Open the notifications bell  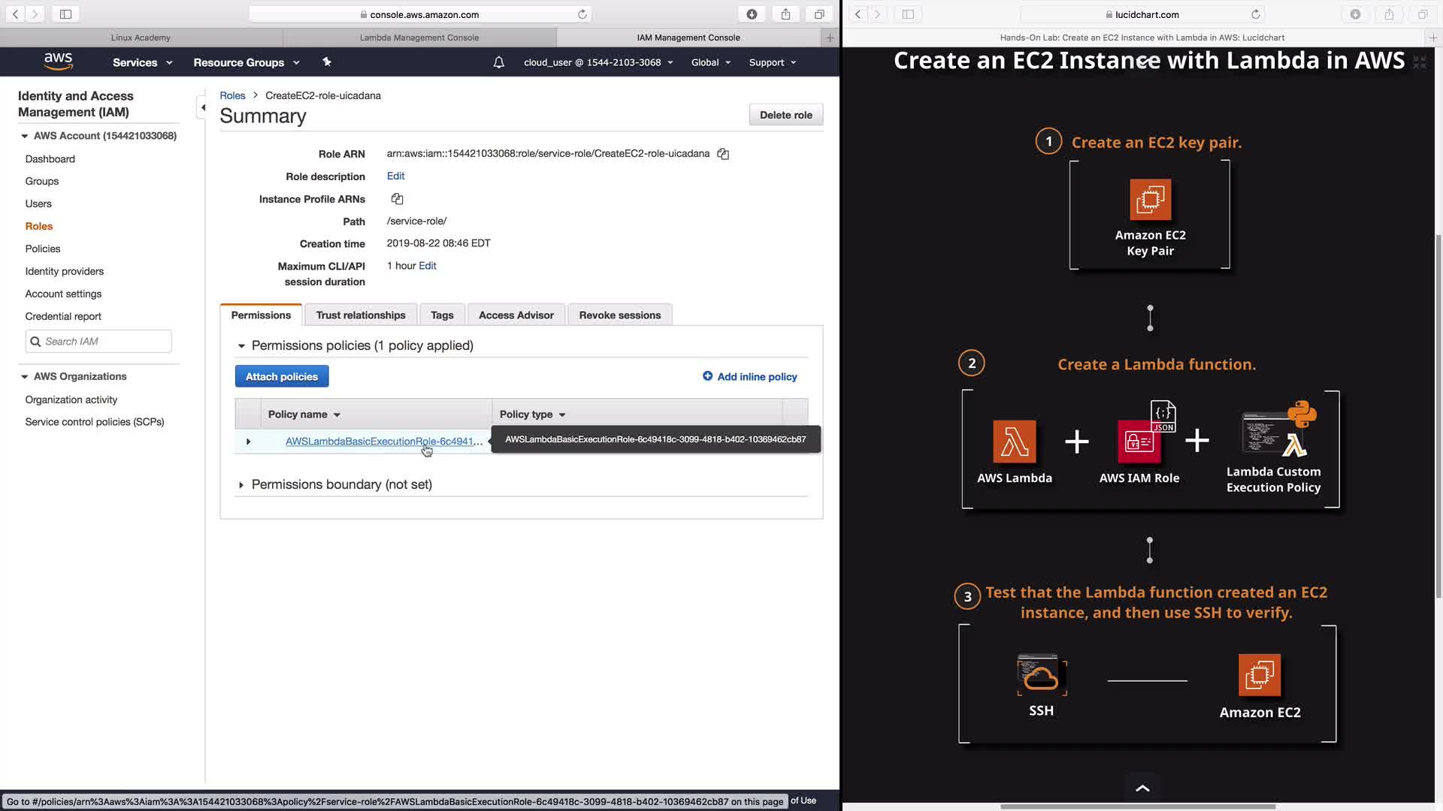(498, 62)
